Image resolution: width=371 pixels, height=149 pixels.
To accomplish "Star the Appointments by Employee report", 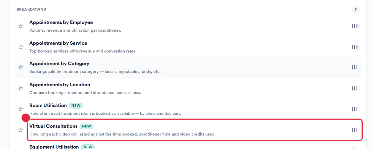I will click(21, 26).
